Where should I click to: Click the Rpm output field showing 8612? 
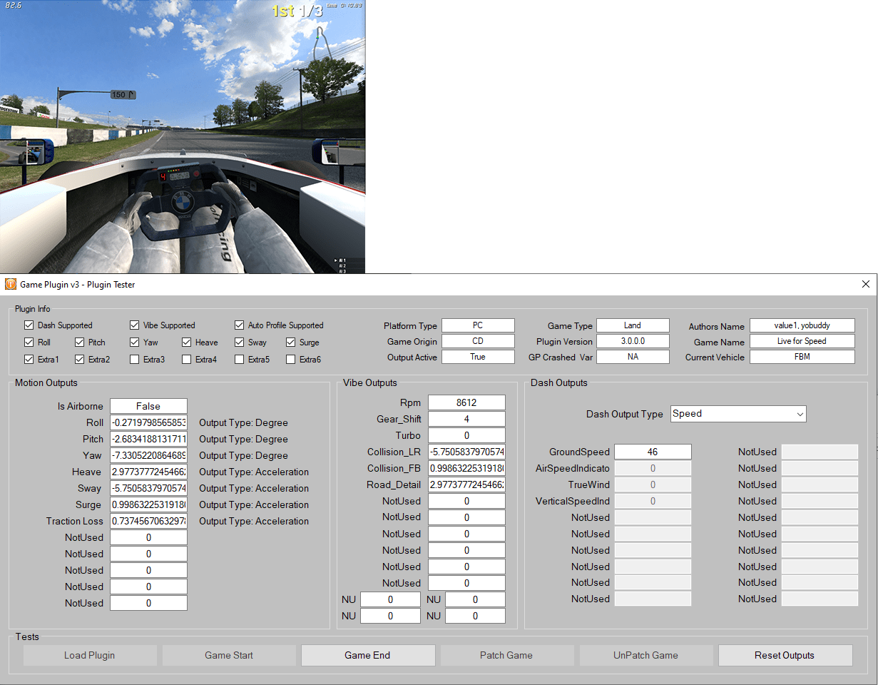(x=466, y=402)
